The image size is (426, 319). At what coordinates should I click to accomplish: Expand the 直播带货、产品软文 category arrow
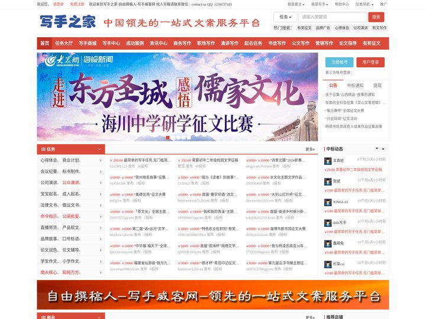[101, 228]
